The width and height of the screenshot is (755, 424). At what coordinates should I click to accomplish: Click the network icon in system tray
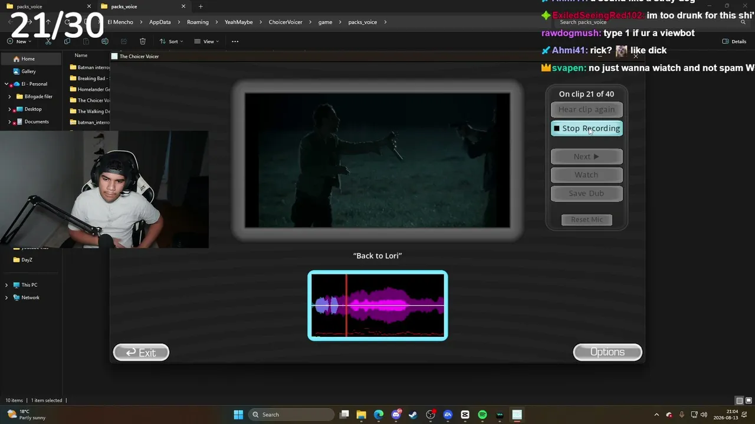click(x=694, y=415)
